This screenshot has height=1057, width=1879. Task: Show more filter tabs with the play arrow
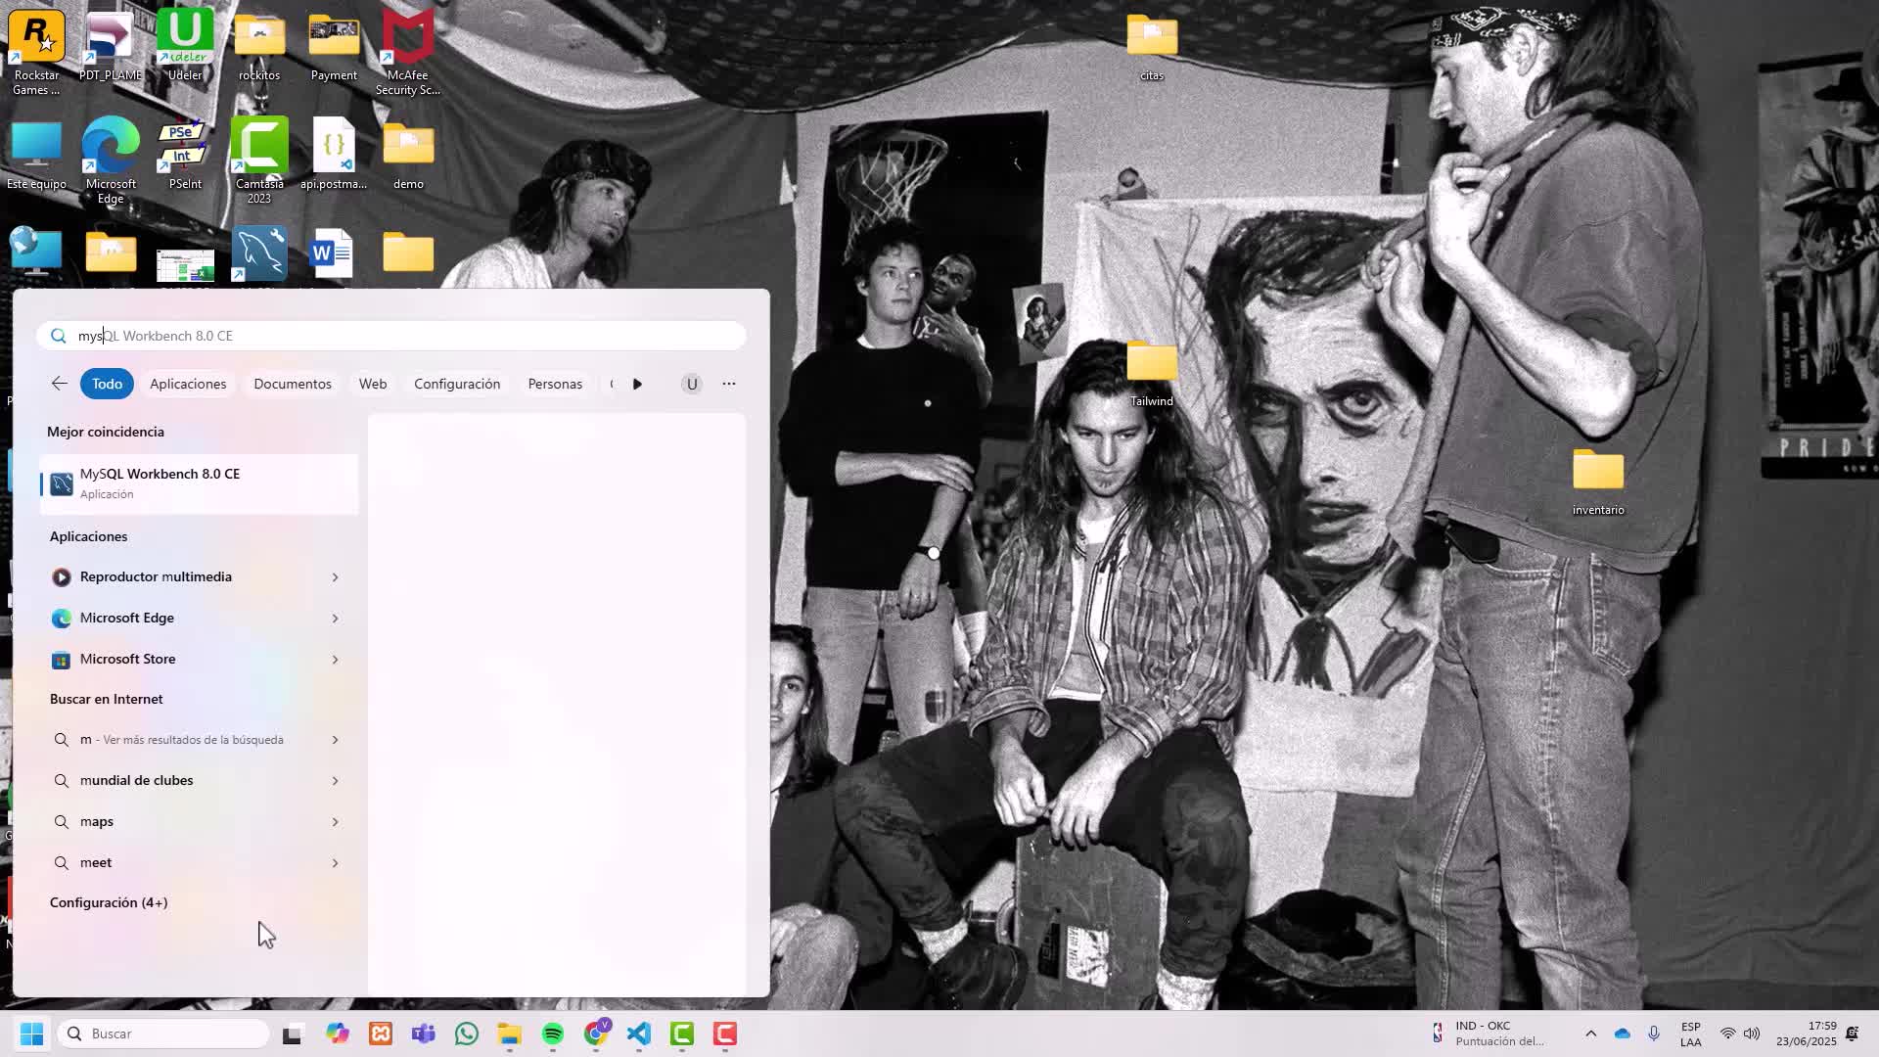637,384
